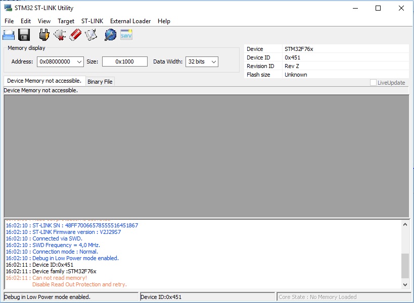
Task: Open the View menu
Action: 44,21
